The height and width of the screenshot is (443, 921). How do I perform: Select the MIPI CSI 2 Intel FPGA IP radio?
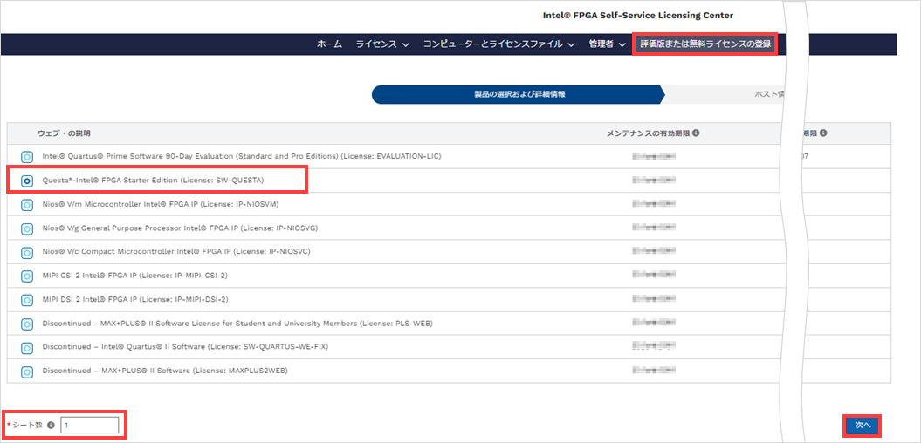tap(26, 276)
